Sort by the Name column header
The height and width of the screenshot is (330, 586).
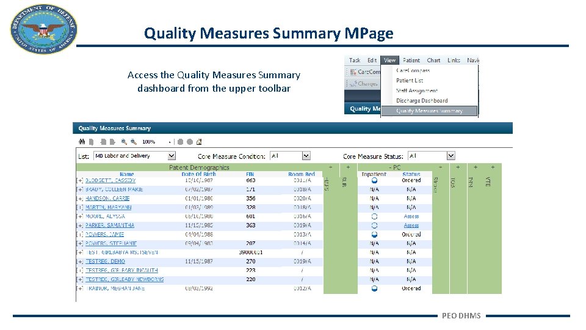click(127, 174)
